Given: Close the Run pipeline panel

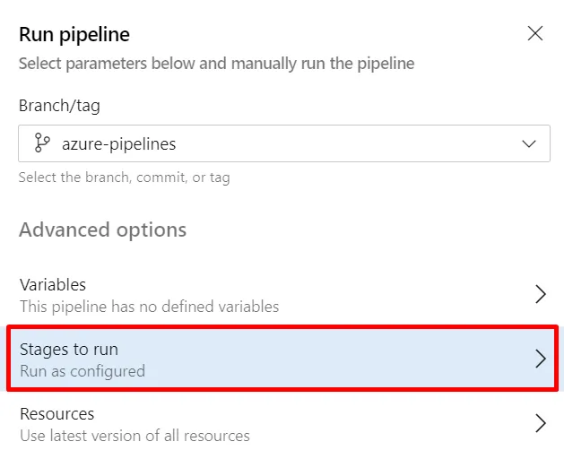Looking at the screenshot, I should (535, 34).
